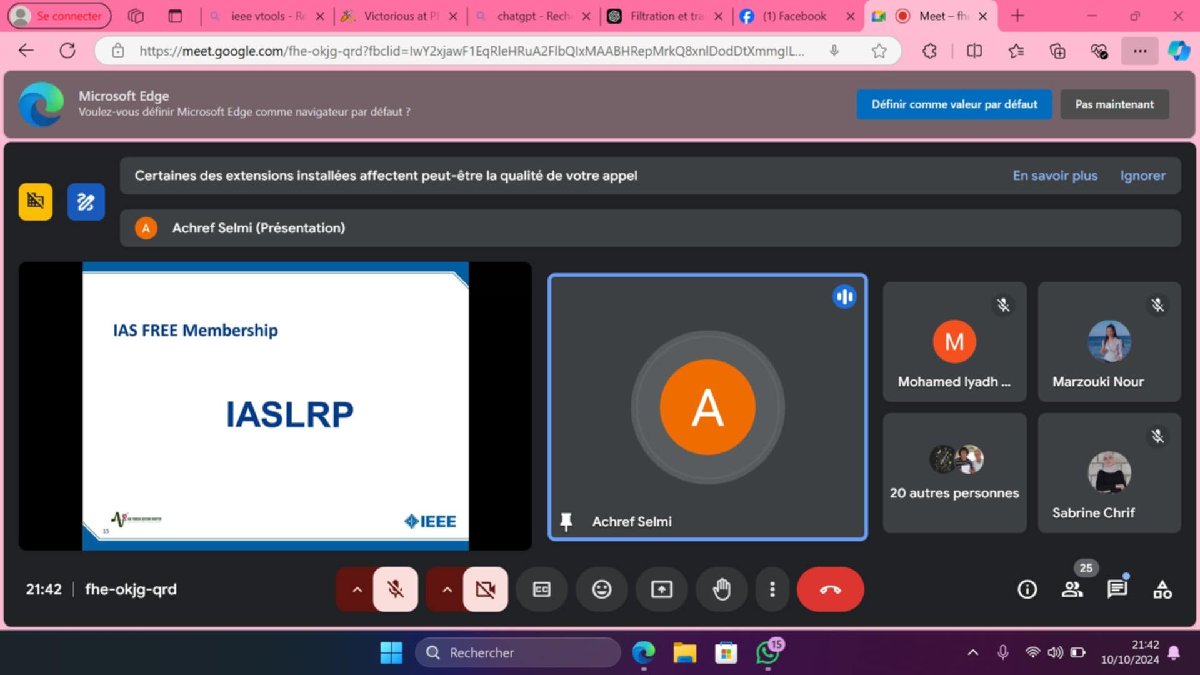Screen dimensions: 1200x675
Task: Open a new browser tab
Action: tap(1017, 16)
